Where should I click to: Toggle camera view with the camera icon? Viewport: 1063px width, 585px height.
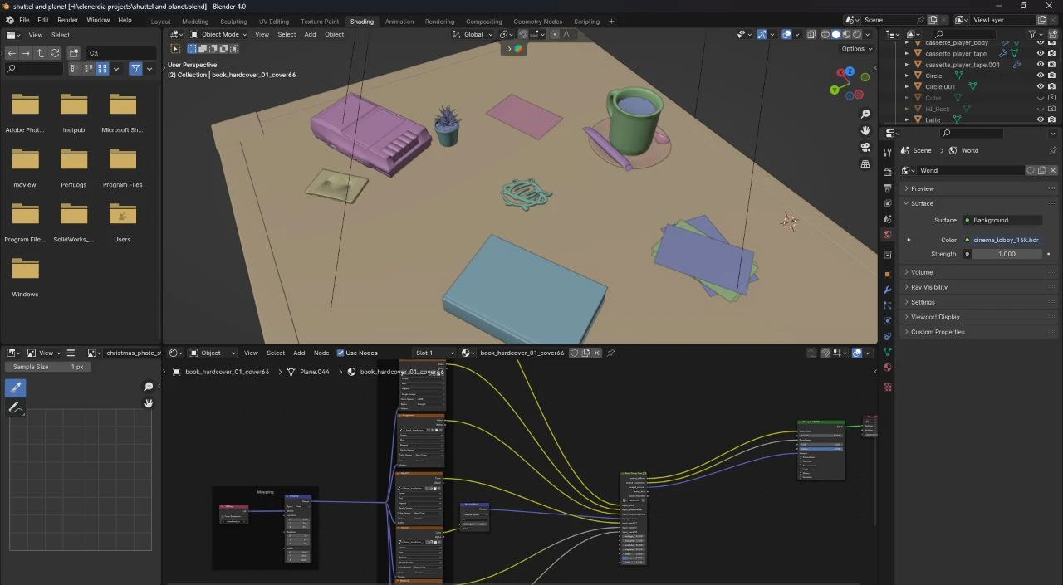click(x=865, y=148)
